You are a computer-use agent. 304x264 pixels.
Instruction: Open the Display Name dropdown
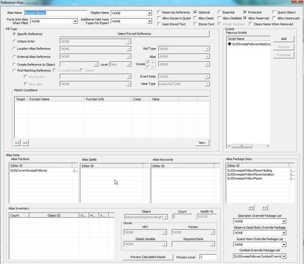click(150, 13)
